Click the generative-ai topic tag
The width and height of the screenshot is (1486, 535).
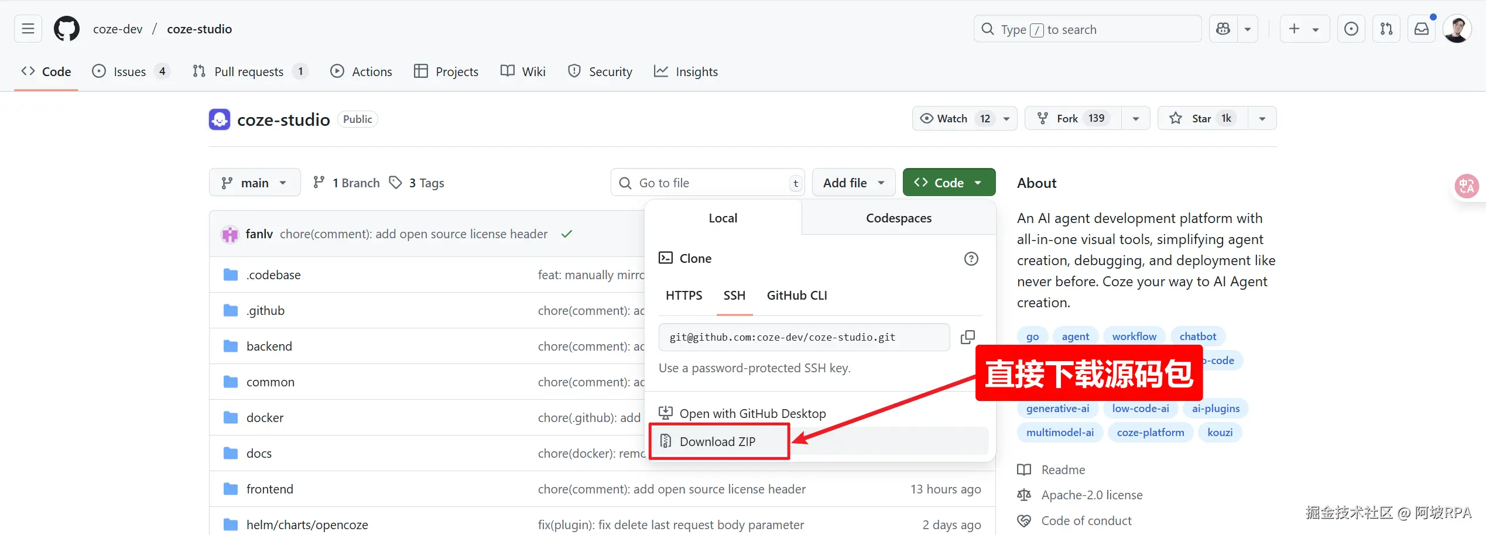1058,409
